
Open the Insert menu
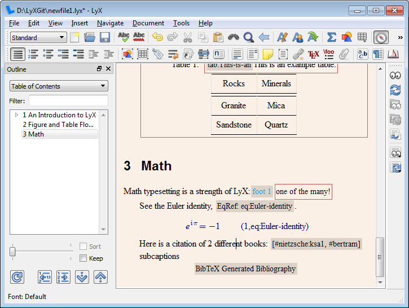point(80,23)
